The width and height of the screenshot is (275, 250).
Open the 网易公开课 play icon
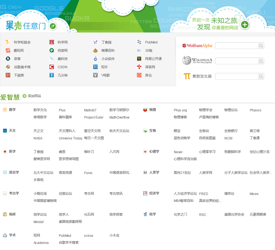pyautogui.click(x=139, y=59)
